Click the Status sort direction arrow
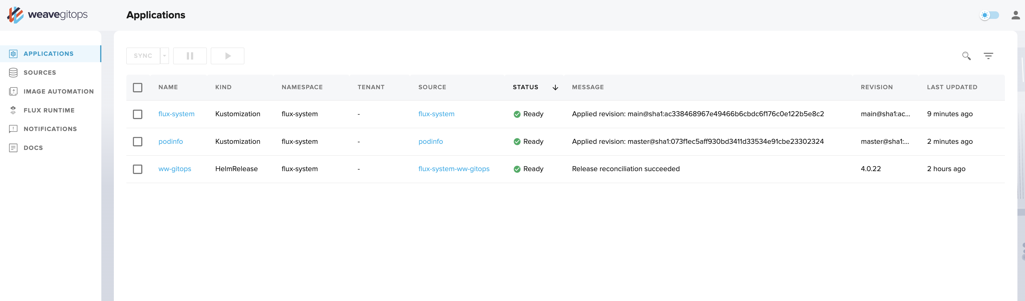Viewport: 1025px width, 301px height. pos(555,87)
